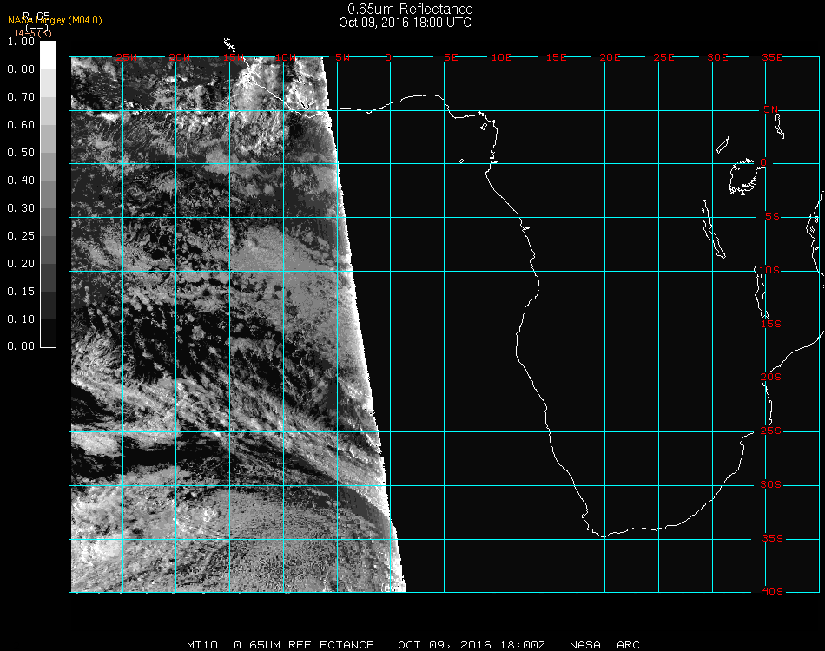
Task: Select the 0.00 colorbar scale value
Action: (x=21, y=346)
